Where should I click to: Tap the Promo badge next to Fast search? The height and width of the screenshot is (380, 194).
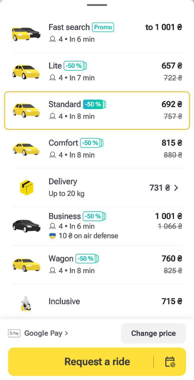tap(103, 27)
